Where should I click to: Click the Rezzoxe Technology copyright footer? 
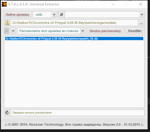click(74, 124)
